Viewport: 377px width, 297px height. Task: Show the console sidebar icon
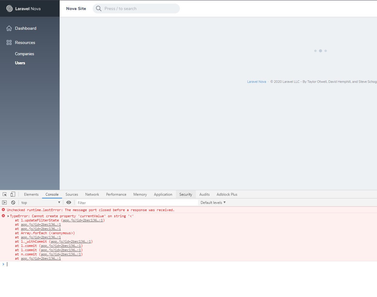(x=4, y=202)
